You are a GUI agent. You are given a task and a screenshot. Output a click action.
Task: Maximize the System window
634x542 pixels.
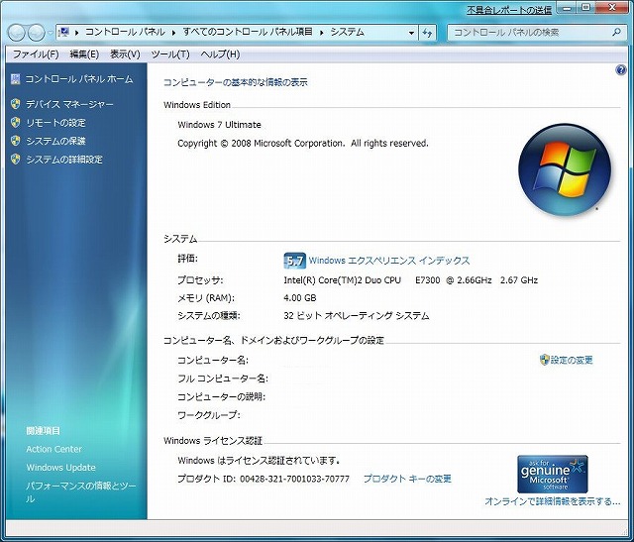click(x=585, y=9)
